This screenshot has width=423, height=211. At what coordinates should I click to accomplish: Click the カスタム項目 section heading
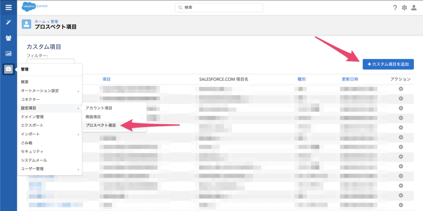click(44, 47)
